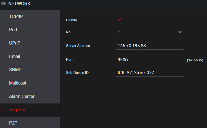Screen dimensions: 207x128
Task: Click the Enable label
Action: point(71,20)
